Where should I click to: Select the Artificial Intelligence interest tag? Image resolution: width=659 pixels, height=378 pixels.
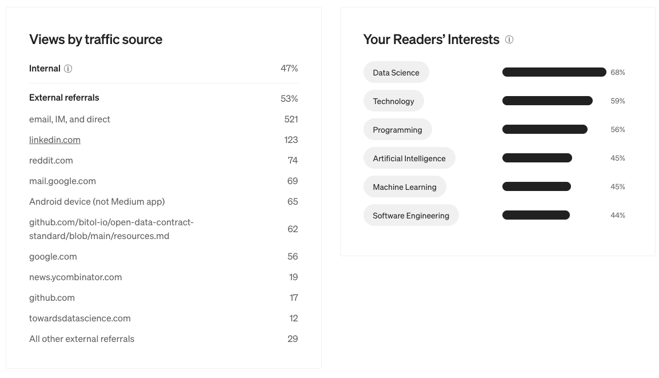[409, 158]
